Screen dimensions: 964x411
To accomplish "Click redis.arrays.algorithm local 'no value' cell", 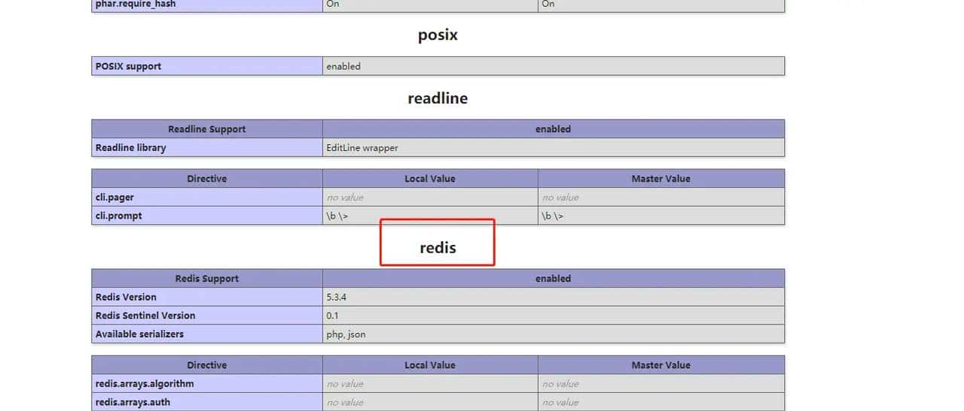I will (430, 383).
